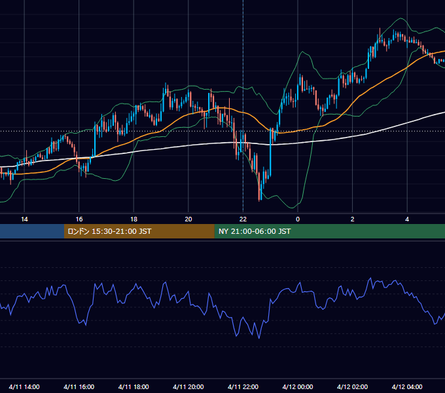
Task: Click the 4/11 22:00 date label
Action: [243, 386]
